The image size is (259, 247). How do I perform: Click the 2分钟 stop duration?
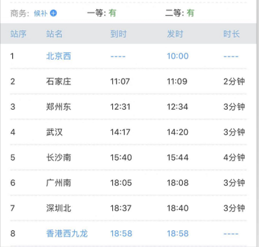[234, 81]
